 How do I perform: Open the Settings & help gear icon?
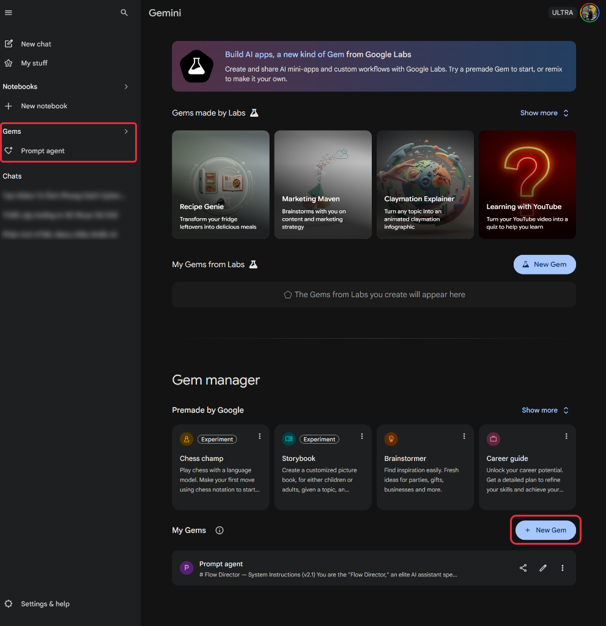click(x=9, y=603)
